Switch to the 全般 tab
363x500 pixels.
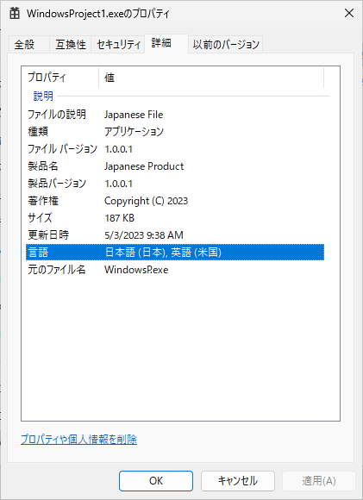(29, 44)
